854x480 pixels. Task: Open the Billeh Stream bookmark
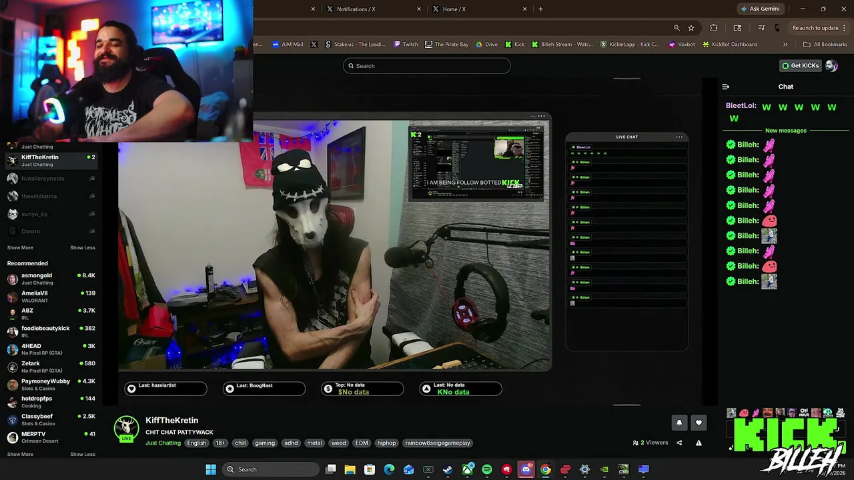point(562,45)
